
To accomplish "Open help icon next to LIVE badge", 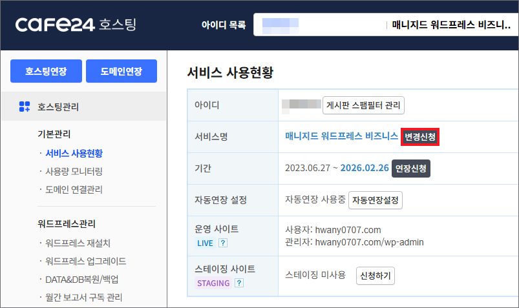I will click(223, 243).
